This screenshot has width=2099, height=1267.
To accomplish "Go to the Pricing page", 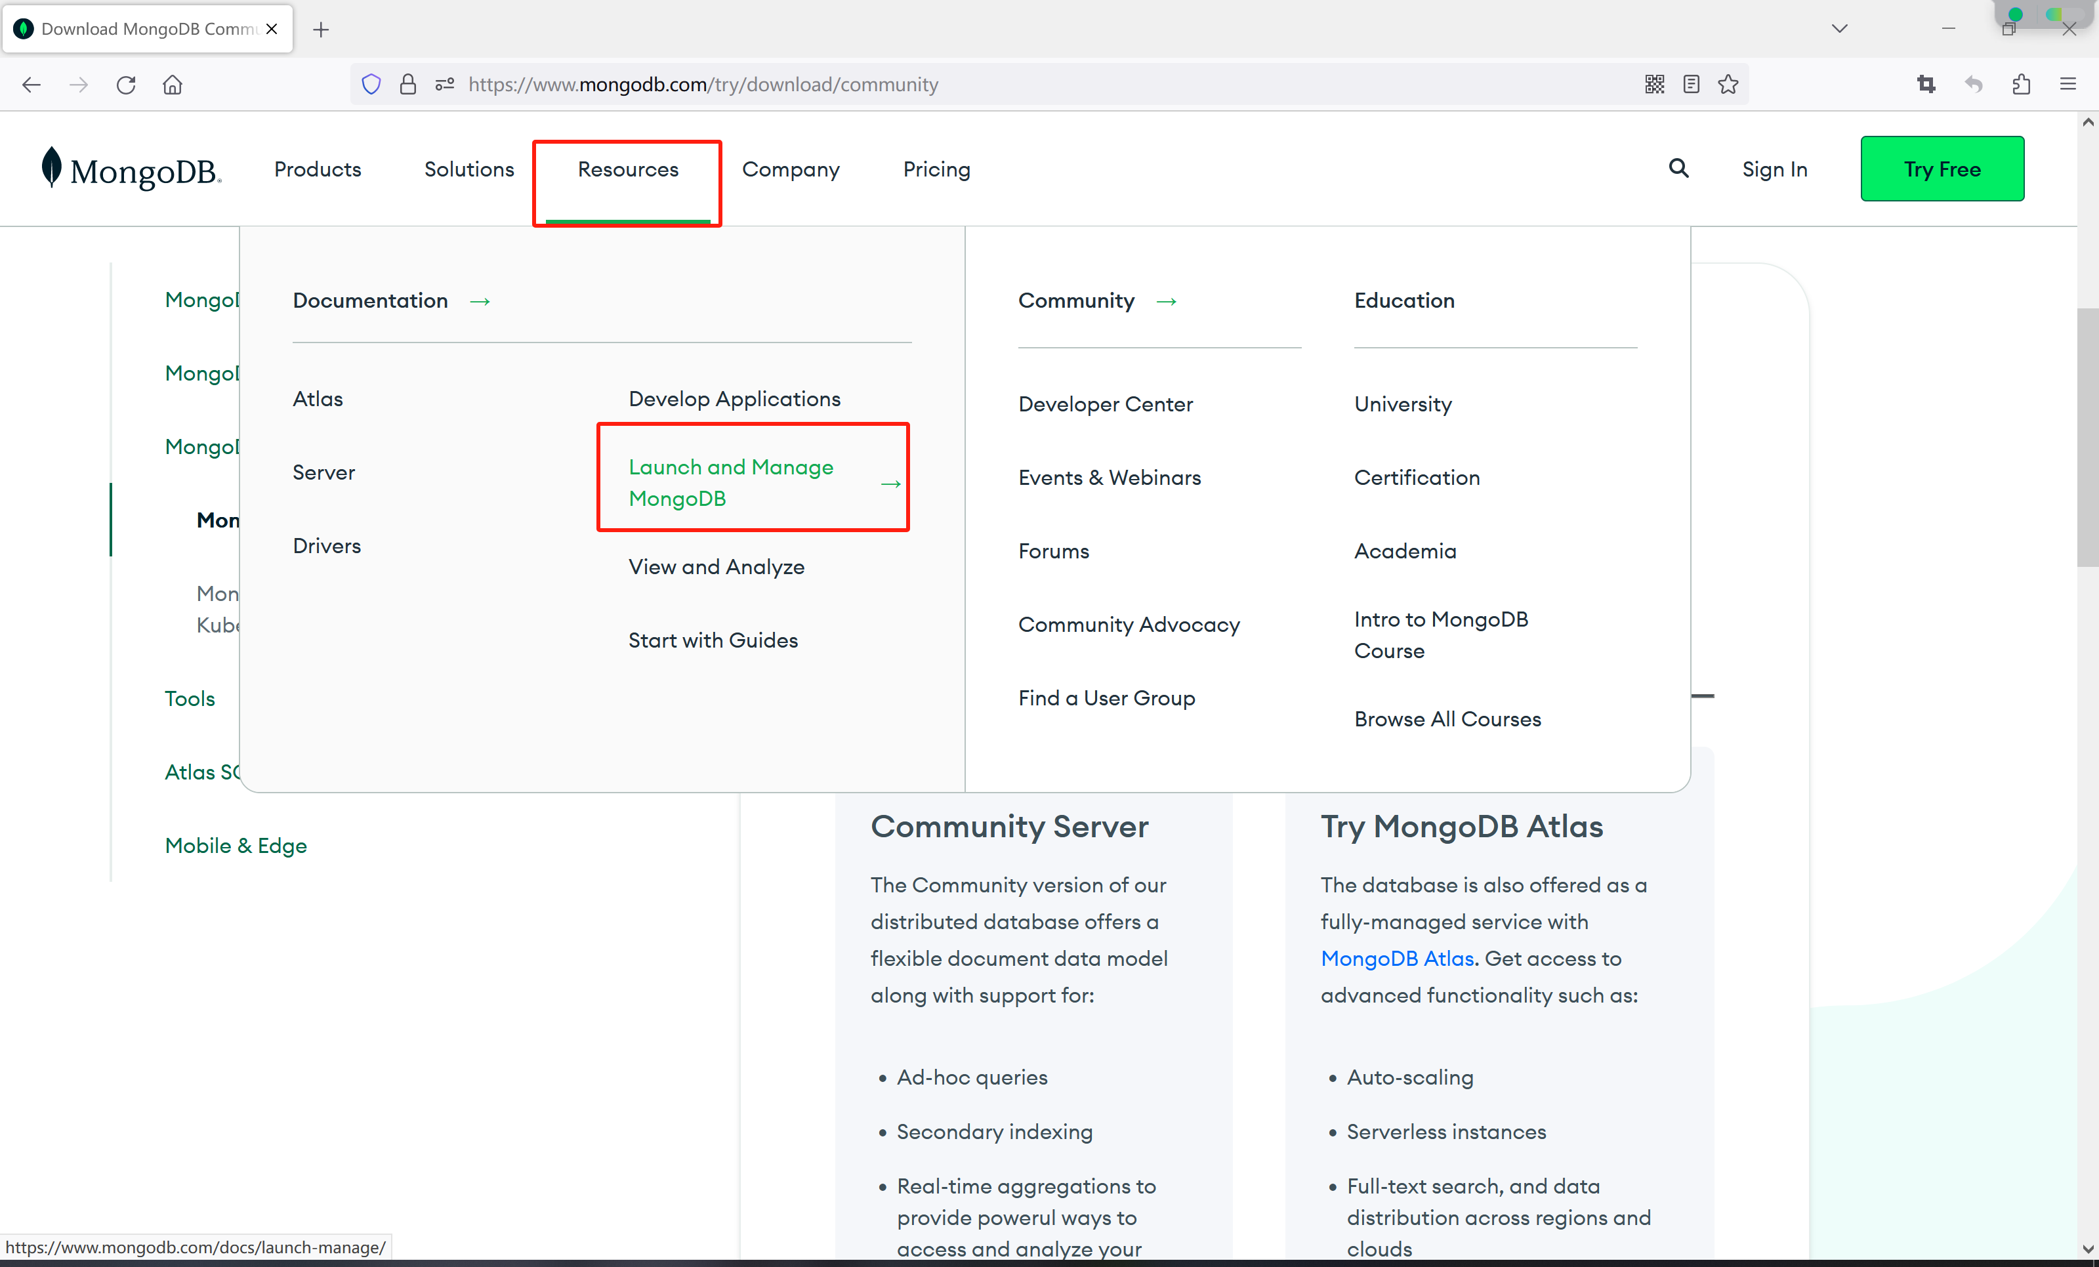I will [937, 169].
